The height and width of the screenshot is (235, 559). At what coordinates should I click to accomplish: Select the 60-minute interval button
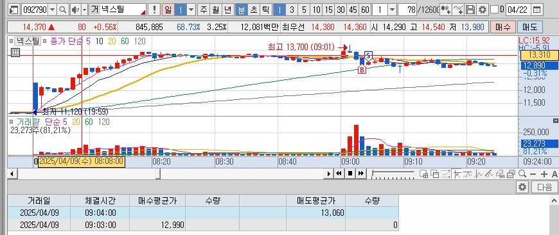(365, 10)
